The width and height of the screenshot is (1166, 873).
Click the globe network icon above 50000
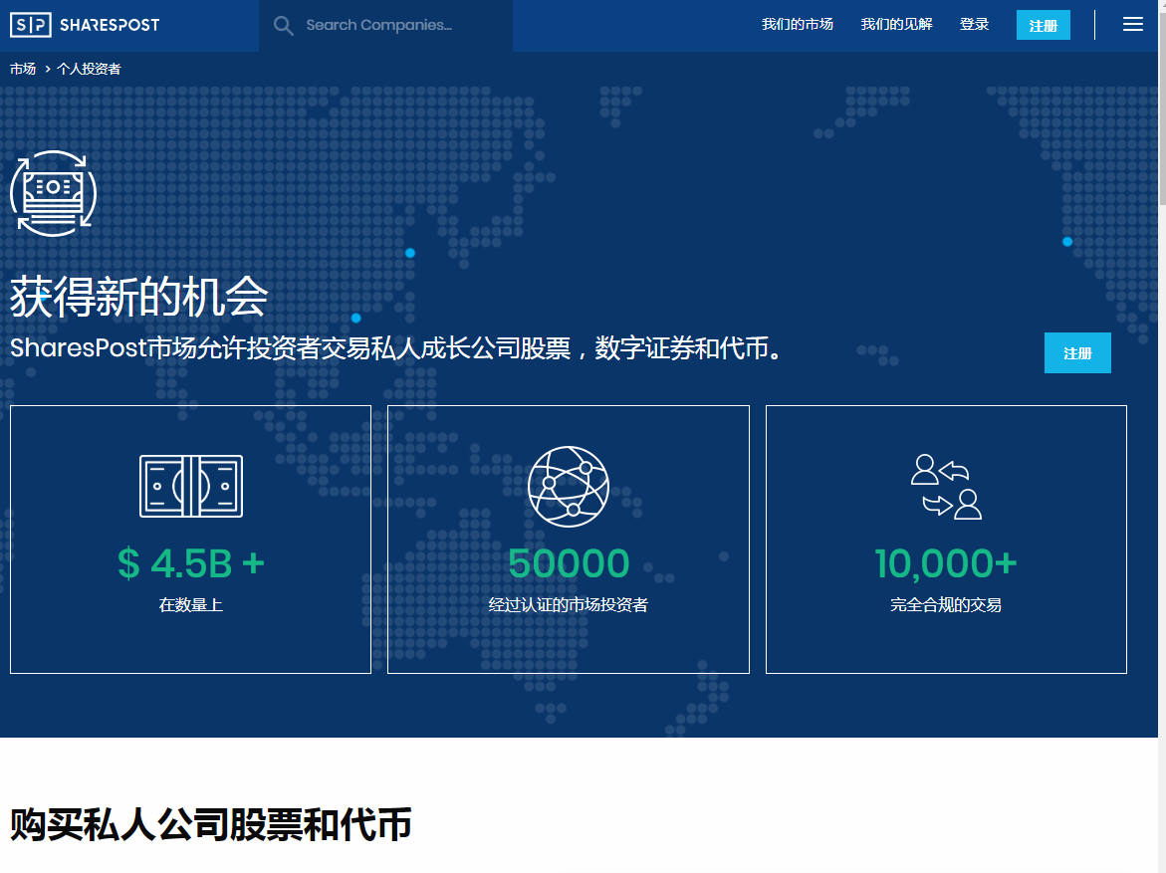569,487
